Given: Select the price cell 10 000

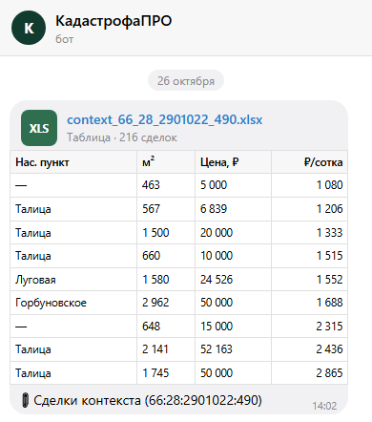Looking at the screenshot, I should click(x=233, y=256).
